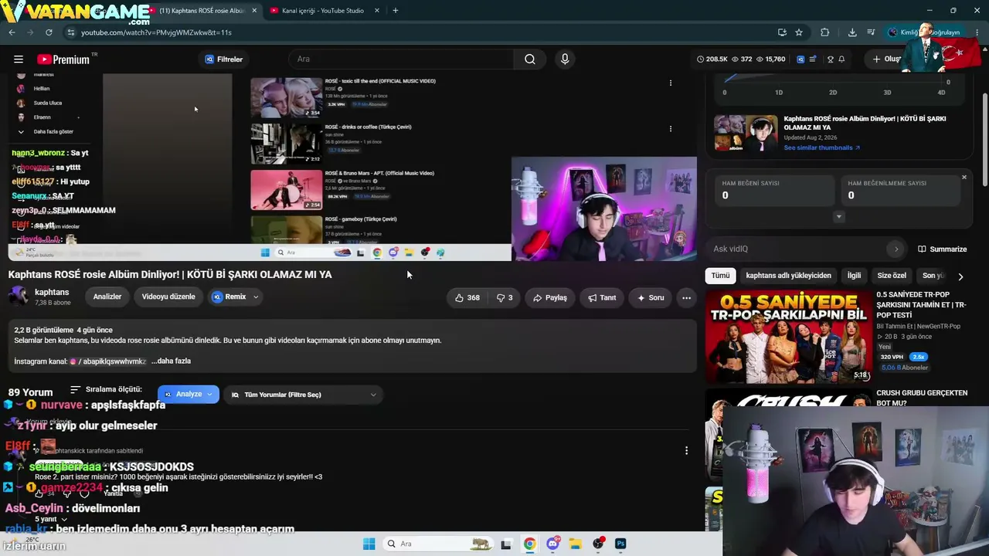Open a new browser tab
The image size is (989, 556).
(x=396, y=11)
